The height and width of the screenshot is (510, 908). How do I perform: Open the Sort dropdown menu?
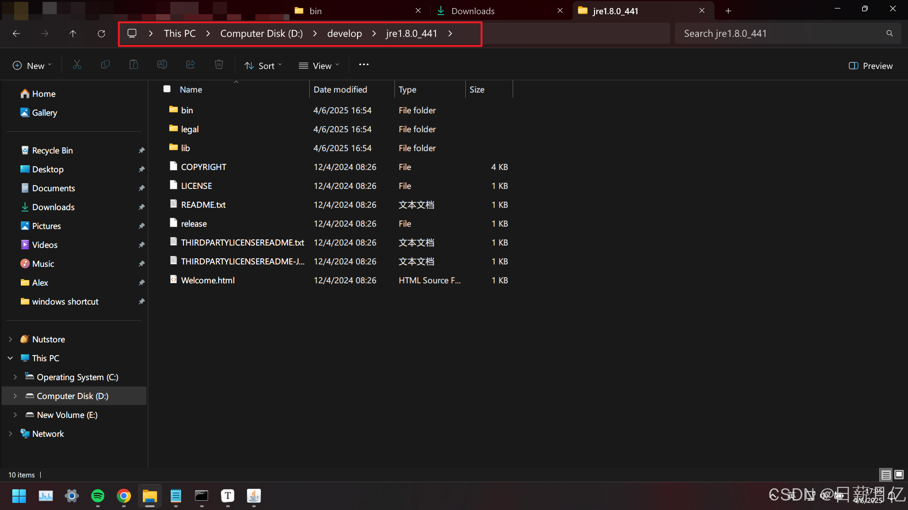pyautogui.click(x=263, y=66)
